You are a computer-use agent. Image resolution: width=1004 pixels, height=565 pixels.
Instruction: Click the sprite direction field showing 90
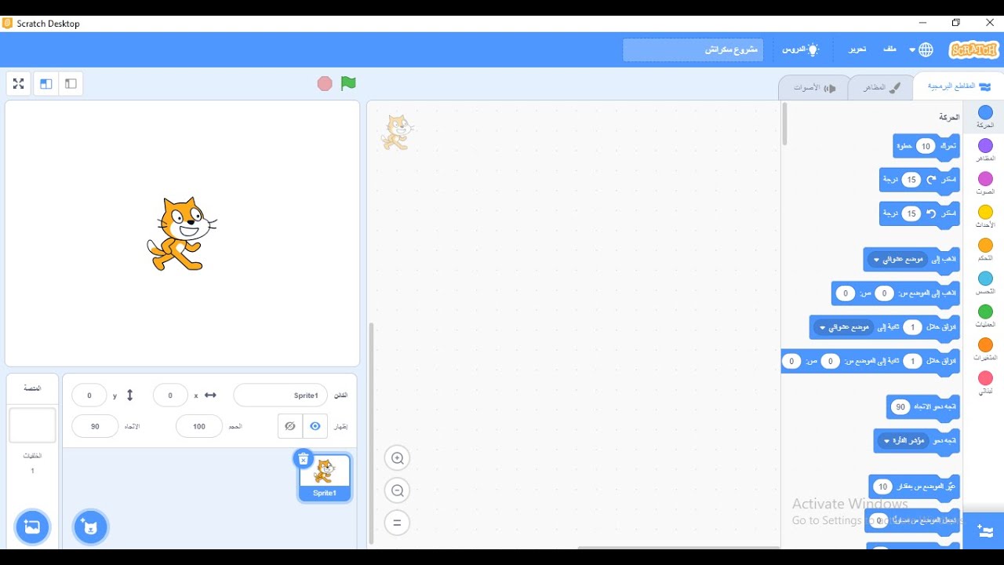pyautogui.click(x=95, y=426)
